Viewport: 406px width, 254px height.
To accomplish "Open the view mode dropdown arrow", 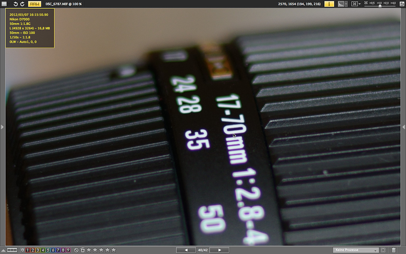I will tap(10, 4).
